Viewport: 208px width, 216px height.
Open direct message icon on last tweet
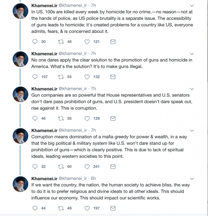point(113,208)
